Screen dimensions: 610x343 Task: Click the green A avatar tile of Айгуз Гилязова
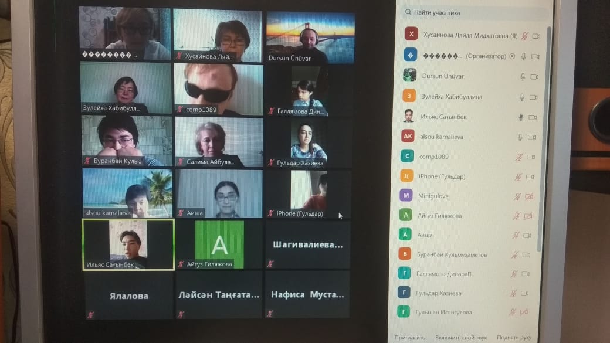click(x=219, y=244)
